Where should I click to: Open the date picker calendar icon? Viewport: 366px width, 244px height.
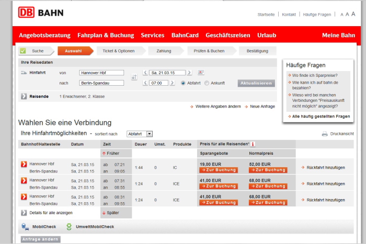(201, 73)
